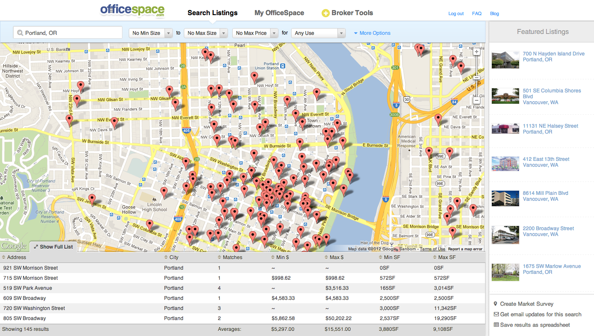
Task: Click the bottom zoom out minus button
Action: [x=476, y=100]
